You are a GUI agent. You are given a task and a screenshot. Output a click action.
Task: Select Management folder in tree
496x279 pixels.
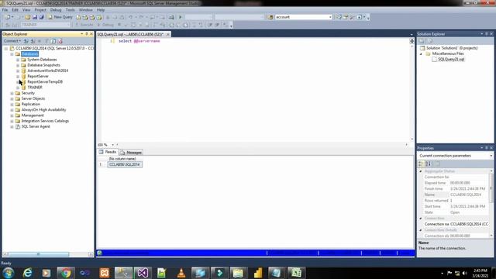click(x=33, y=115)
